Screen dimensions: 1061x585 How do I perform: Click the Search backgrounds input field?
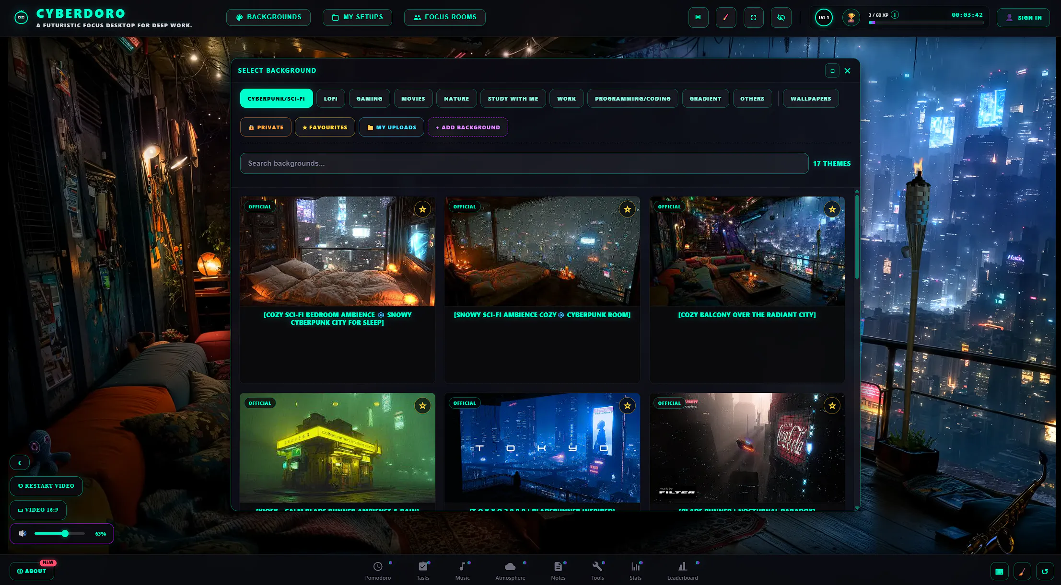(524, 163)
